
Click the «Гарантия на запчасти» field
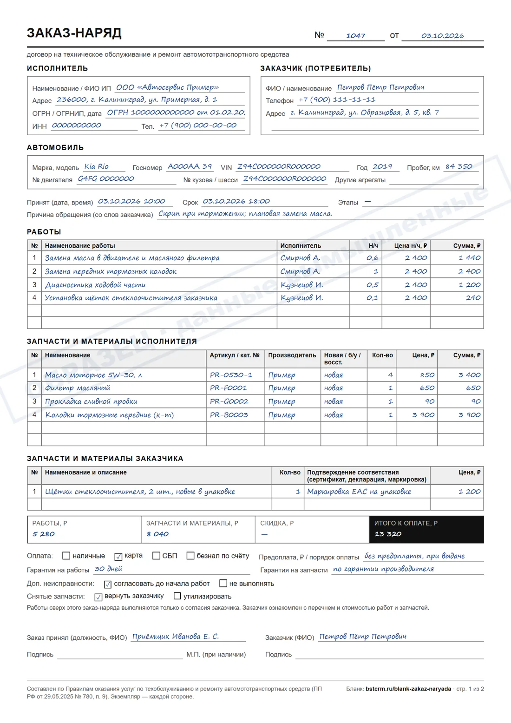(x=407, y=569)
